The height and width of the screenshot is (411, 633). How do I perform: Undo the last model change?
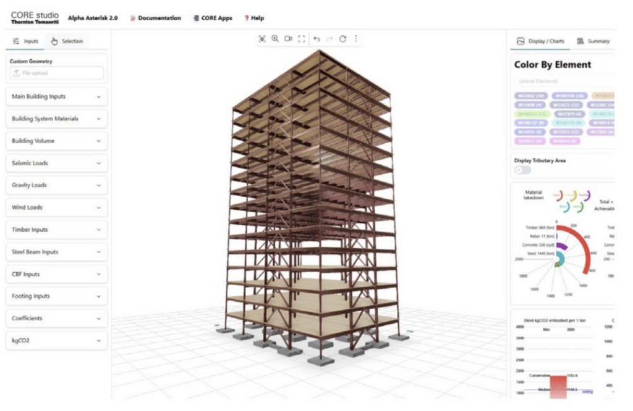[x=316, y=39]
